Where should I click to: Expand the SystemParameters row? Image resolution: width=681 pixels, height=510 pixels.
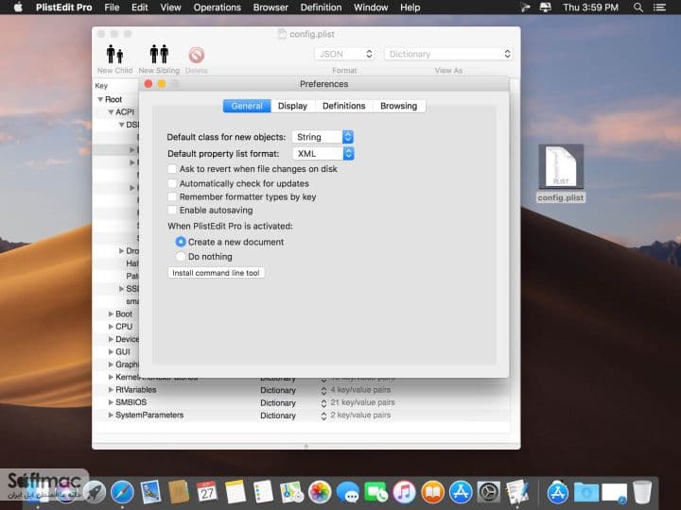[x=111, y=415]
